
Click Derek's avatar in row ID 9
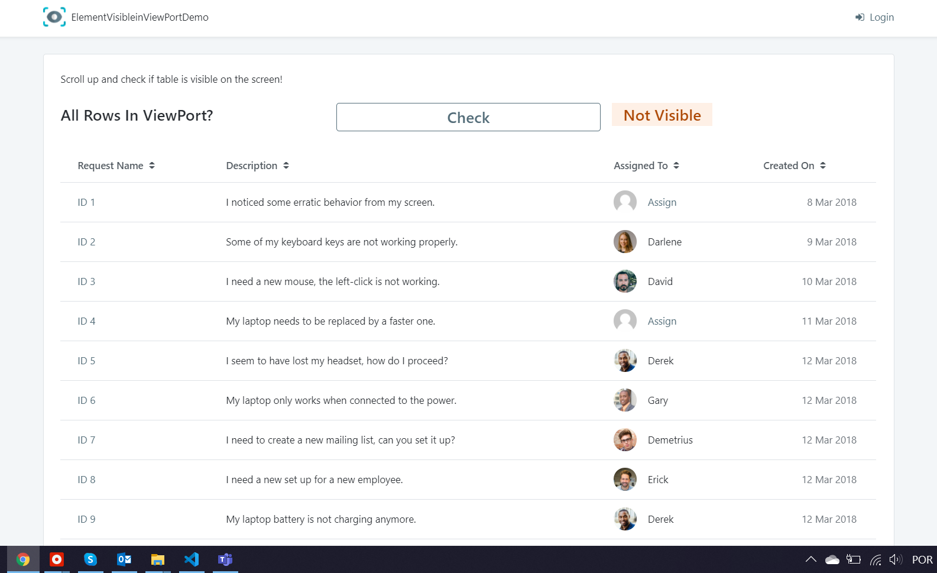[x=625, y=519]
